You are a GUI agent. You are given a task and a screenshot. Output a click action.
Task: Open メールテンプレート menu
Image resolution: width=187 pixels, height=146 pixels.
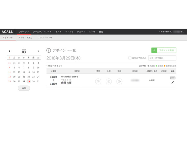pyautogui.click(x=42, y=32)
